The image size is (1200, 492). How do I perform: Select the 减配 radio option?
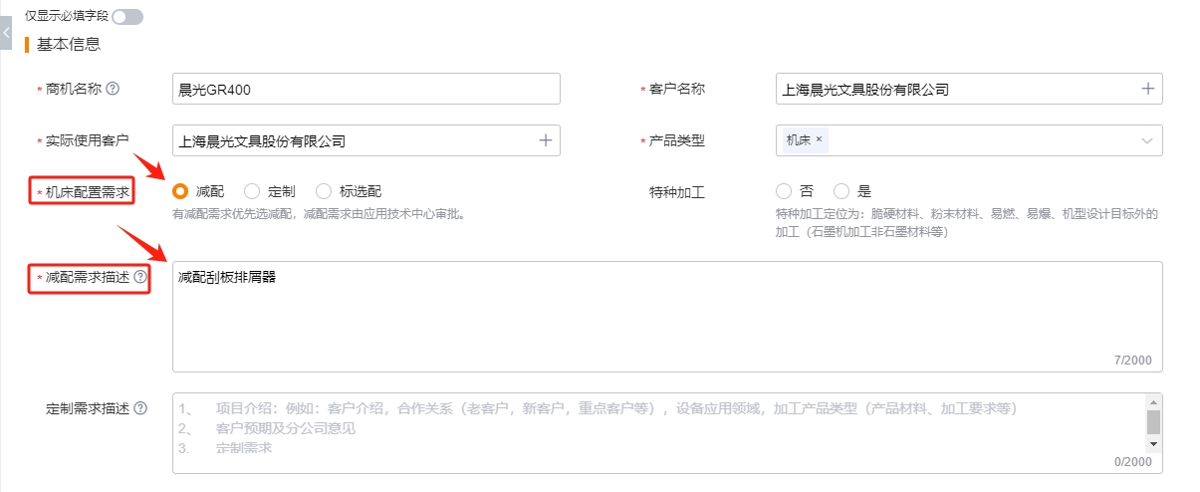(x=180, y=191)
